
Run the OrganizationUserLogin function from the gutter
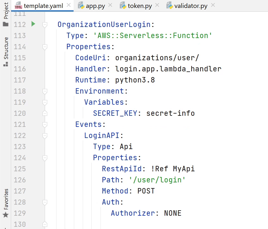coord(33,24)
